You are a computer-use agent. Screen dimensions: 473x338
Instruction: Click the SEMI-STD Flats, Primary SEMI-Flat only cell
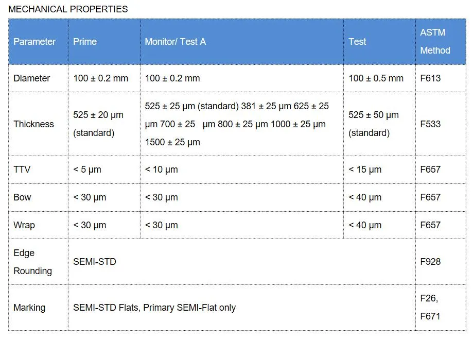154,308
